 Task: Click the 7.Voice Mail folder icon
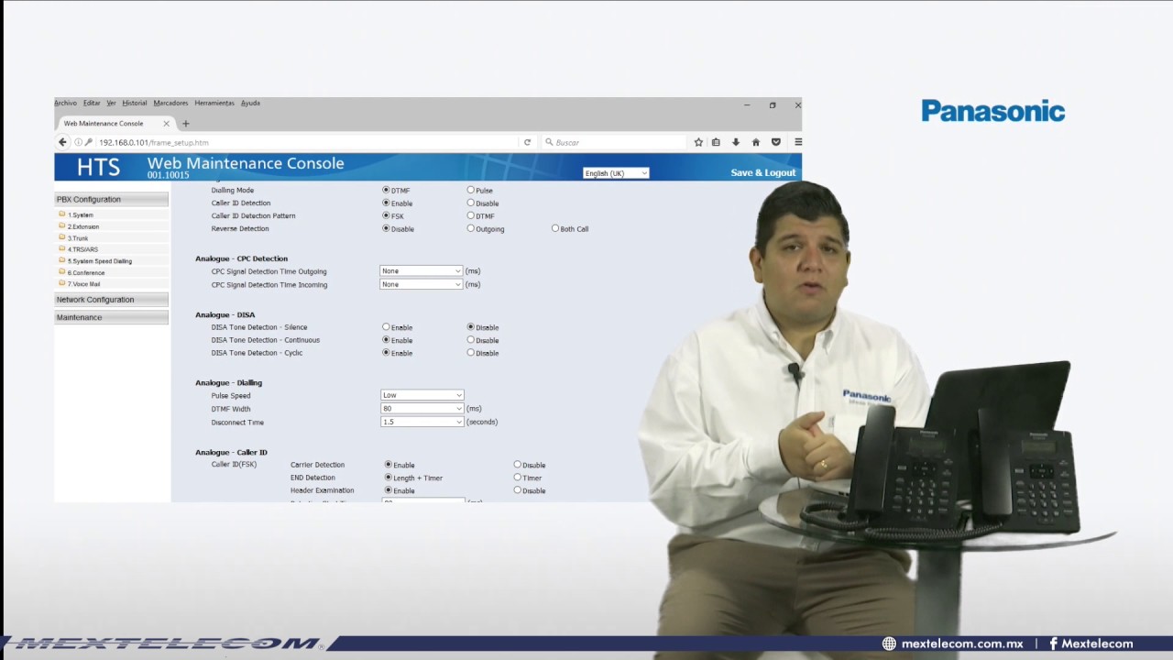pyautogui.click(x=62, y=283)
